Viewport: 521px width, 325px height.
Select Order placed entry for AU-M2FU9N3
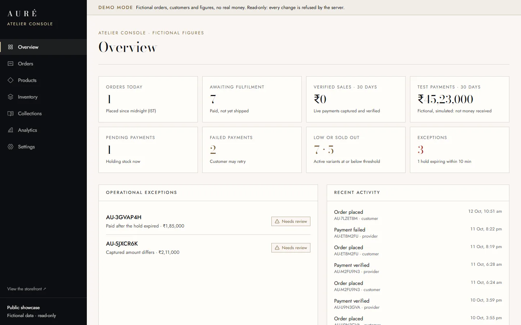point(418,286)
